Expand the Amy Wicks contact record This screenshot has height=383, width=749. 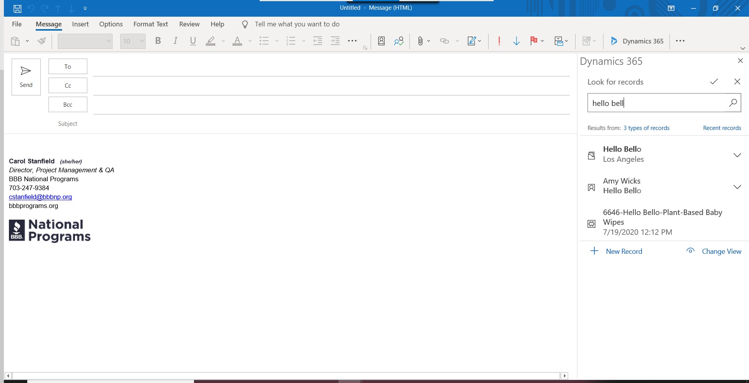tap(737, 187)
